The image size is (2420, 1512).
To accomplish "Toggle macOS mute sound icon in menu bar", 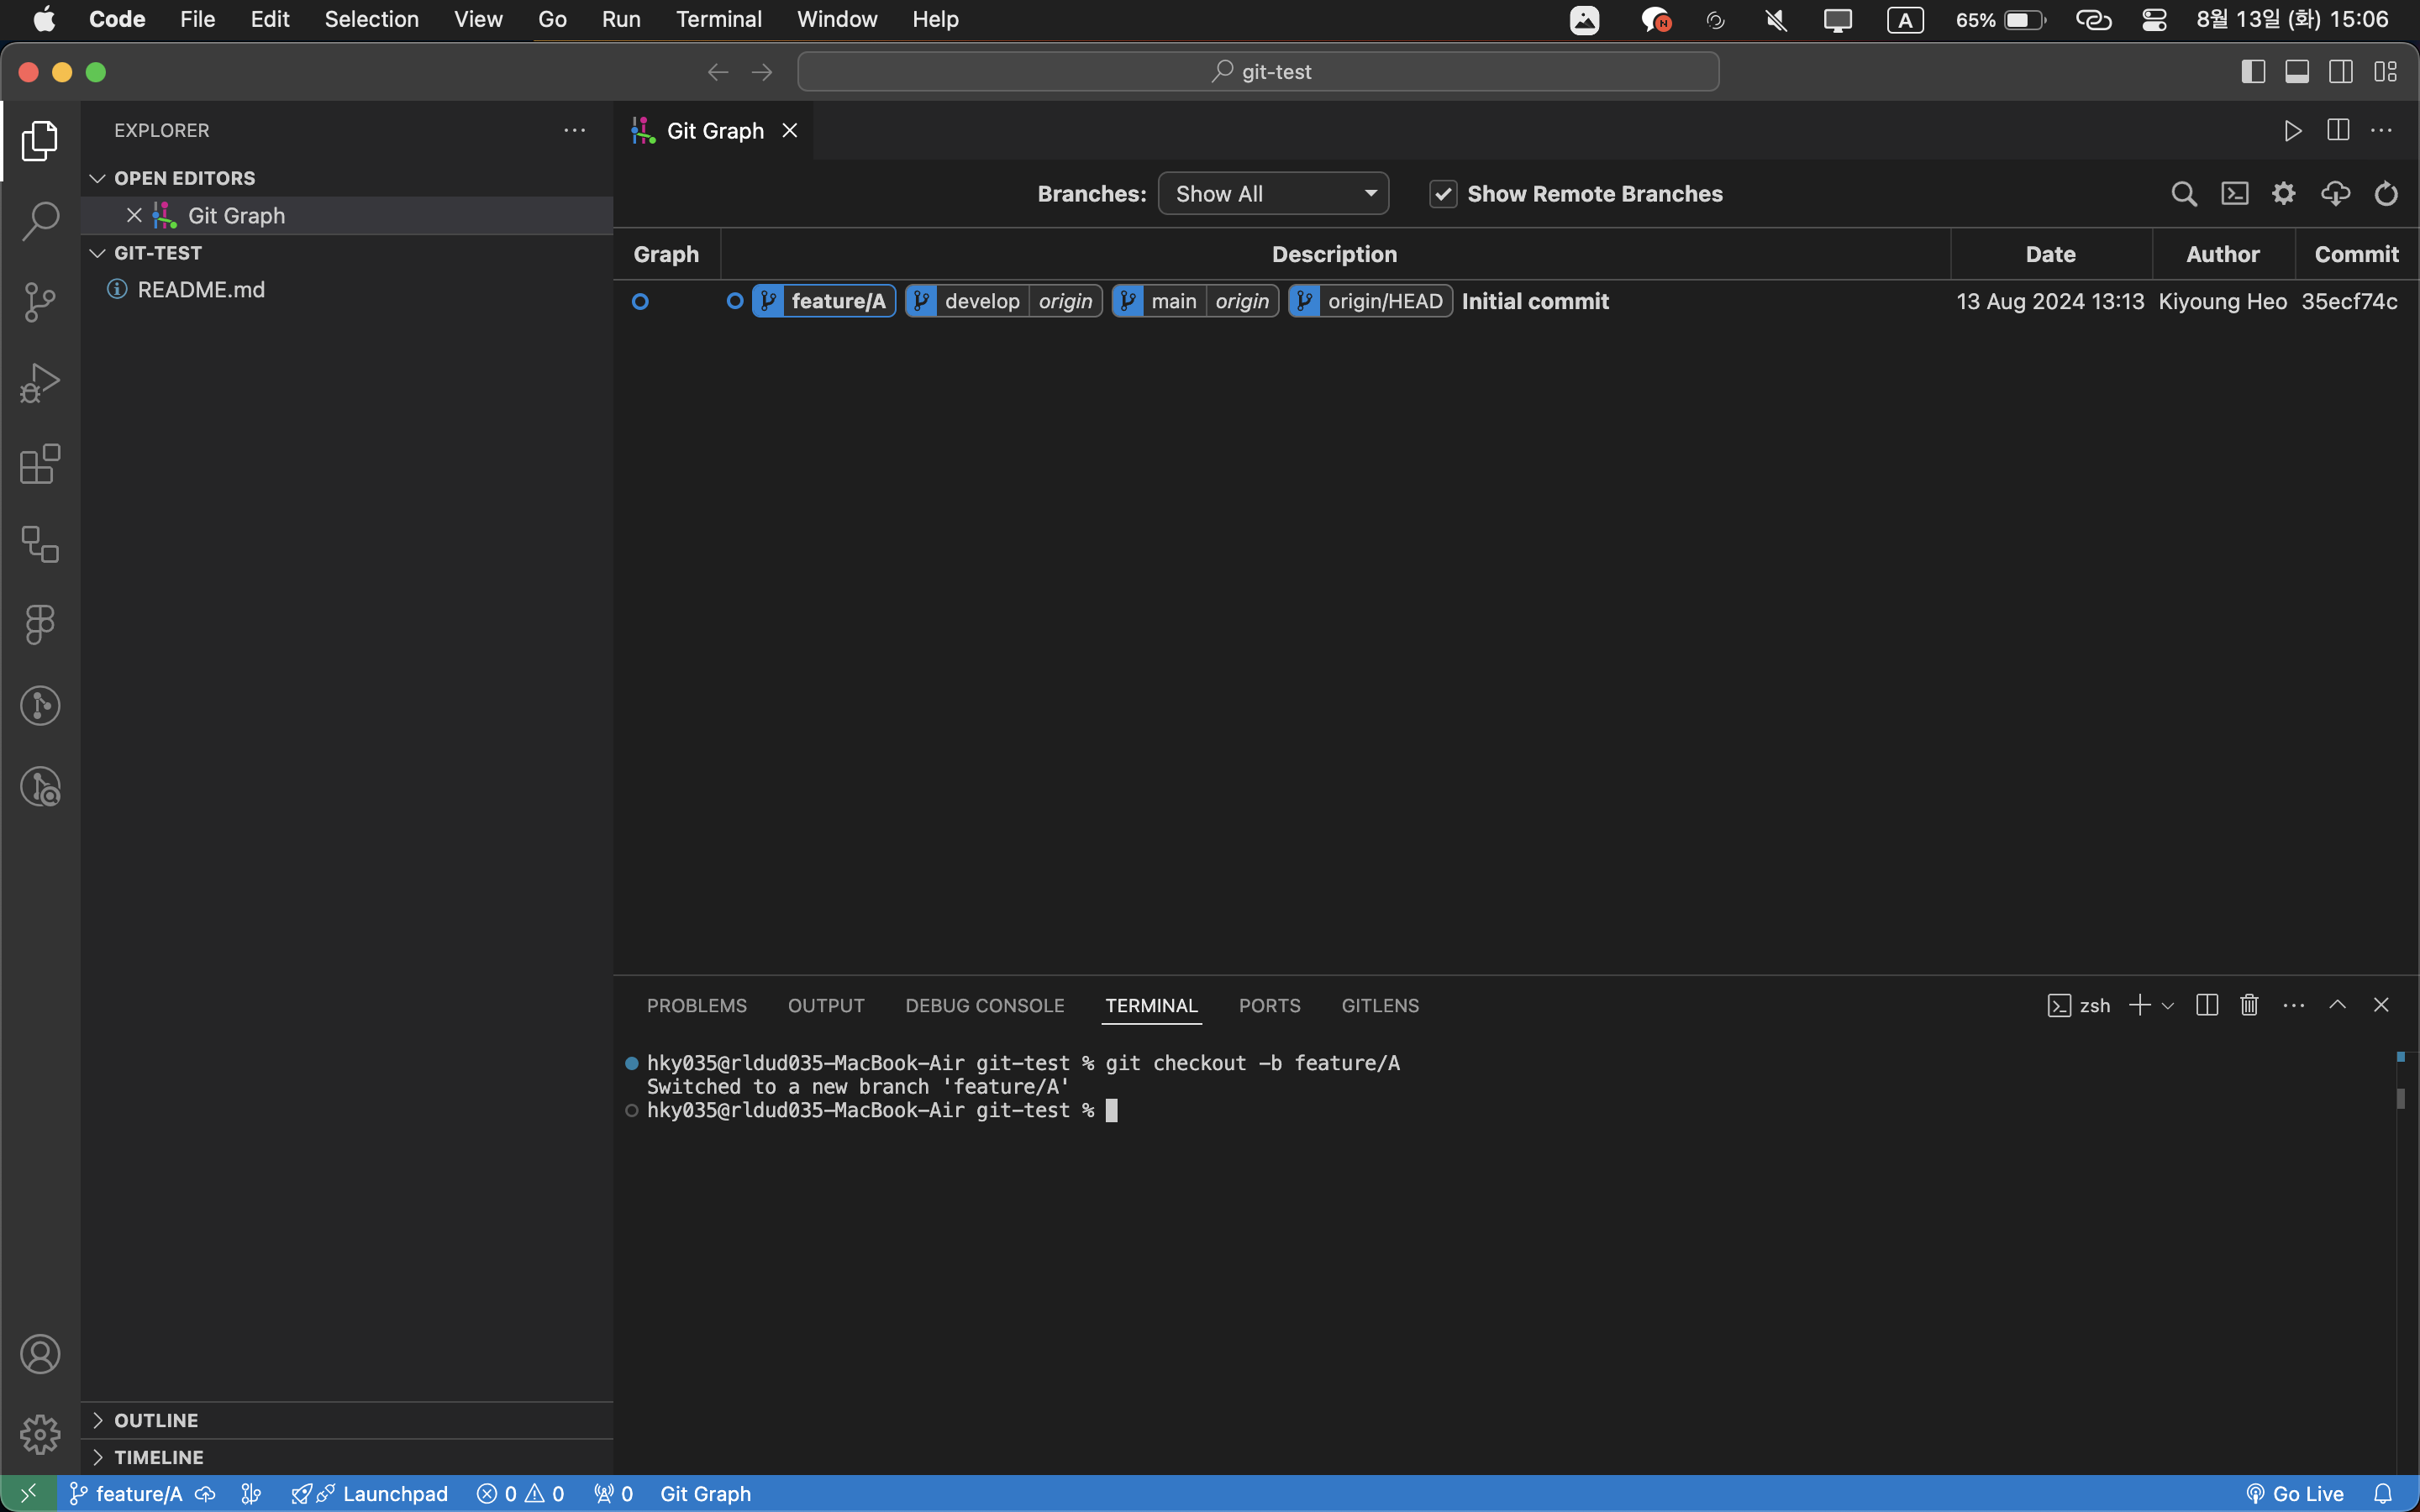I will tap(1776, 20).
